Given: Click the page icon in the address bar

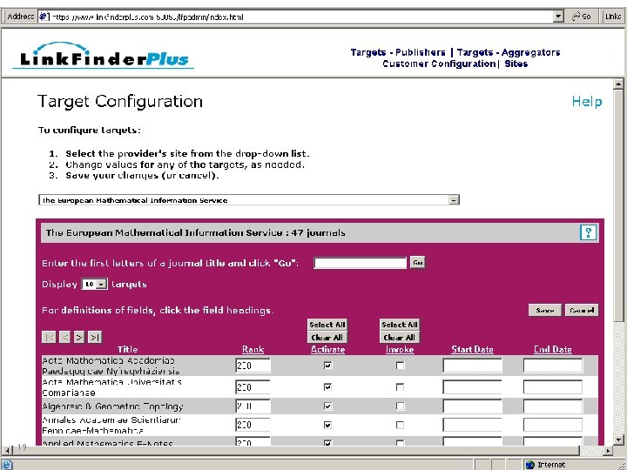Looking at the screenshot, I should [x=44, y=17].
